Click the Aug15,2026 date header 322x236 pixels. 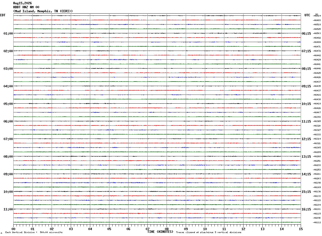22,3
